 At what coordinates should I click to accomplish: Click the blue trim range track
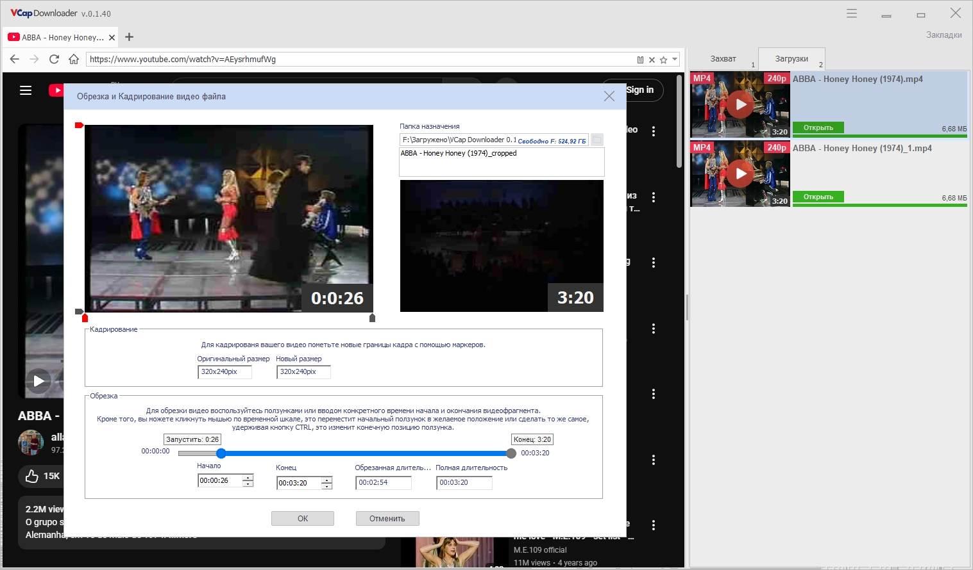click(366, 453)
